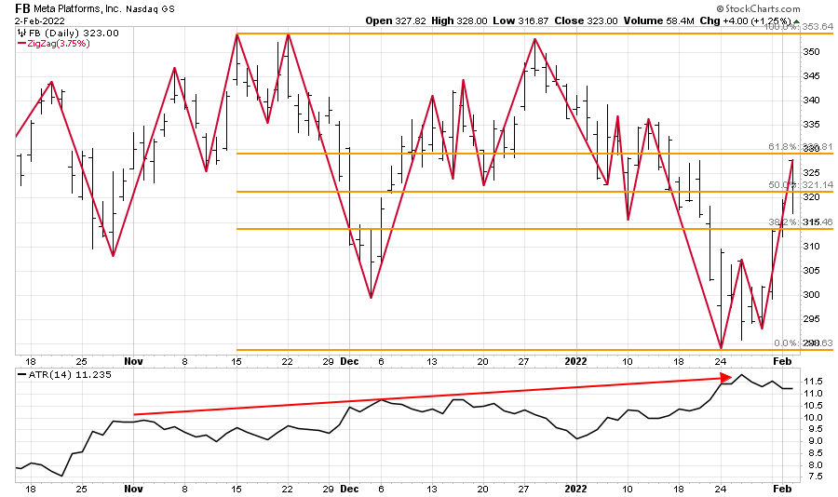Click the 345 price axis label
Image resolution: width=838 pixels, height=497 pixels.
coord(812,76)
